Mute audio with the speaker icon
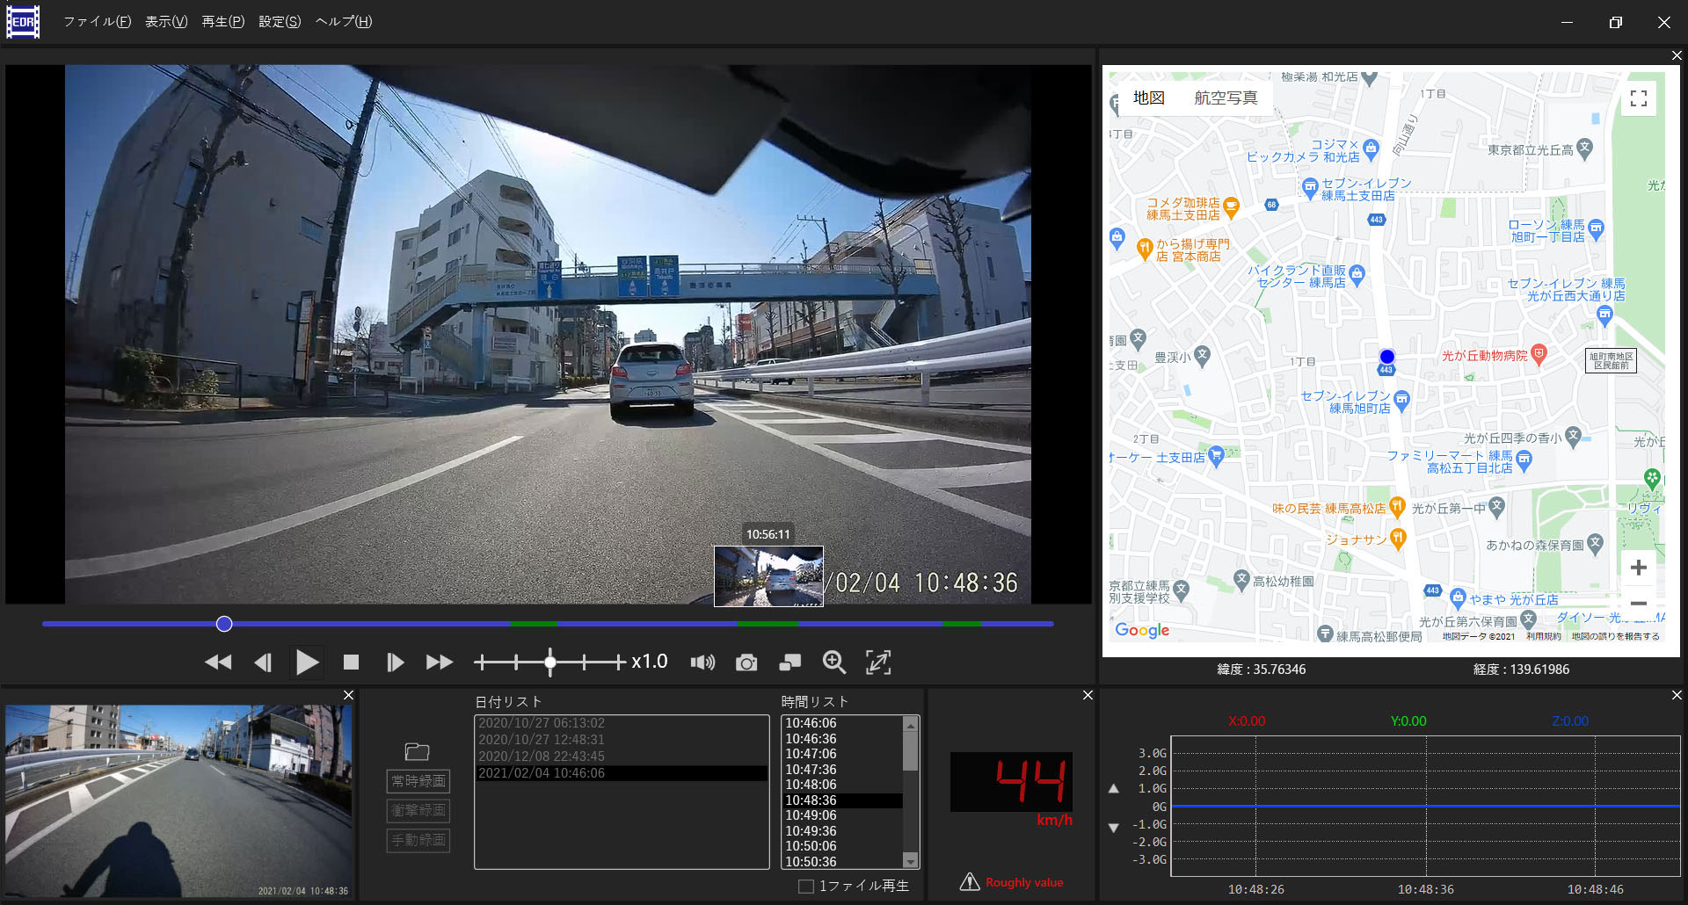This screenshot has width=1688, height=905. click(x=702, y=662)
